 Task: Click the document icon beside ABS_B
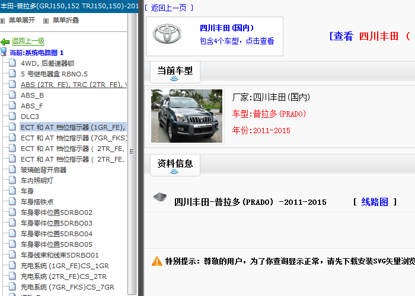click(x=12, y=95)
